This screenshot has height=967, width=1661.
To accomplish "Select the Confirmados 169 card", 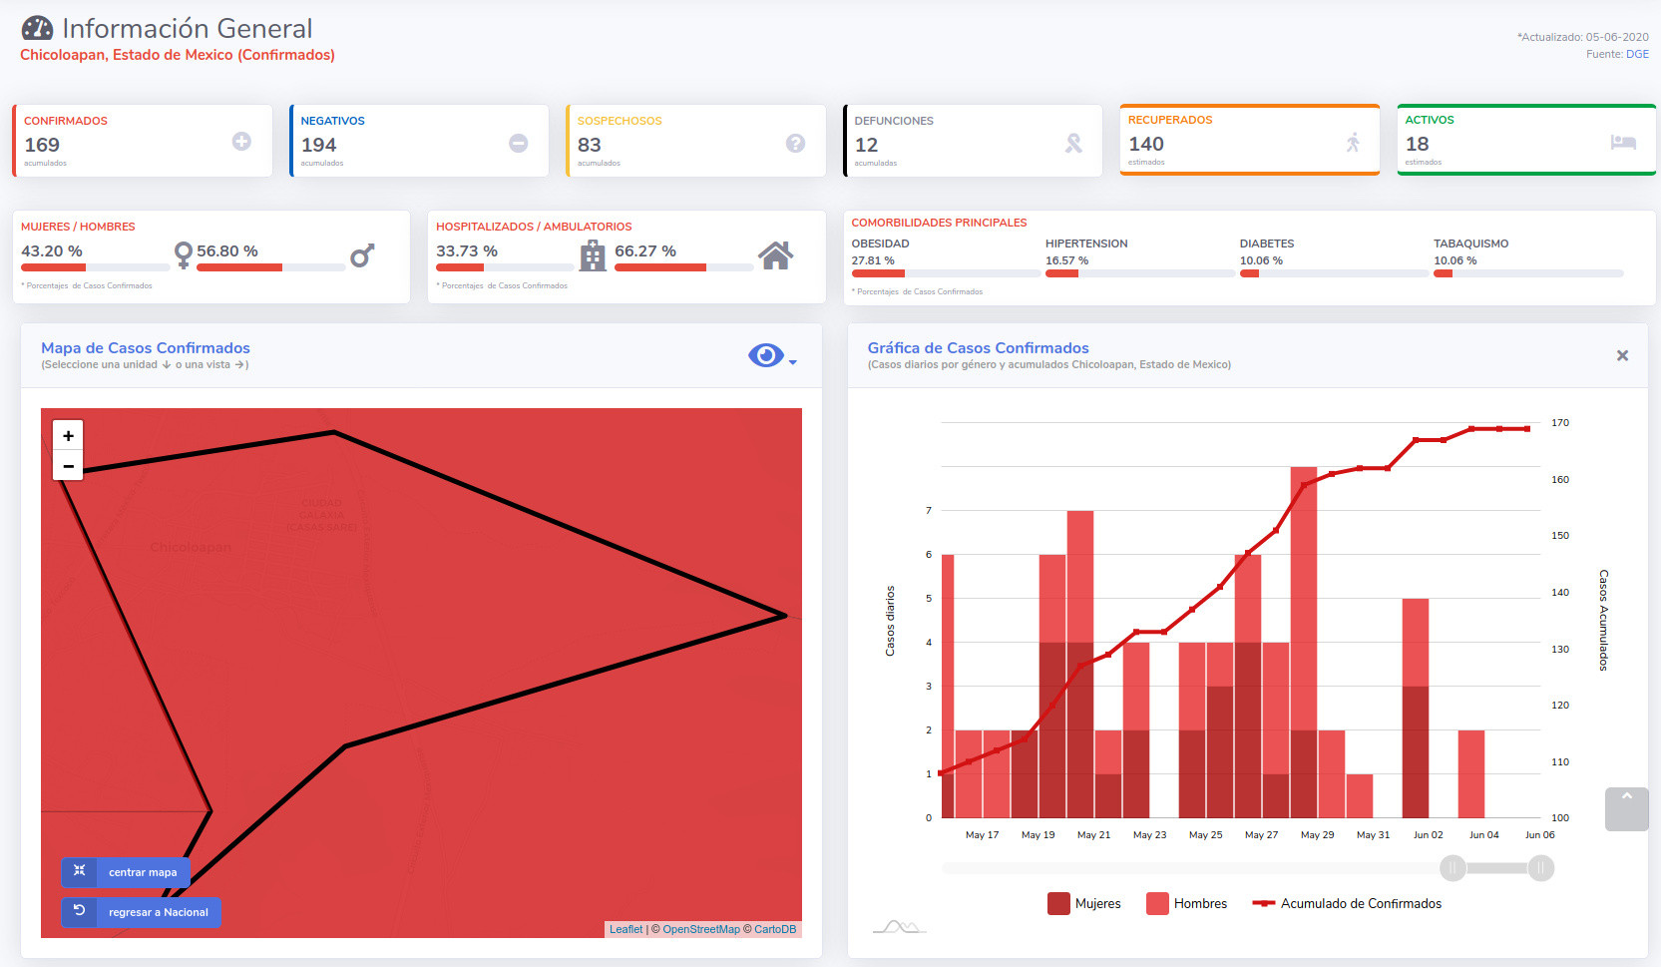I will [x=143, y=141].
